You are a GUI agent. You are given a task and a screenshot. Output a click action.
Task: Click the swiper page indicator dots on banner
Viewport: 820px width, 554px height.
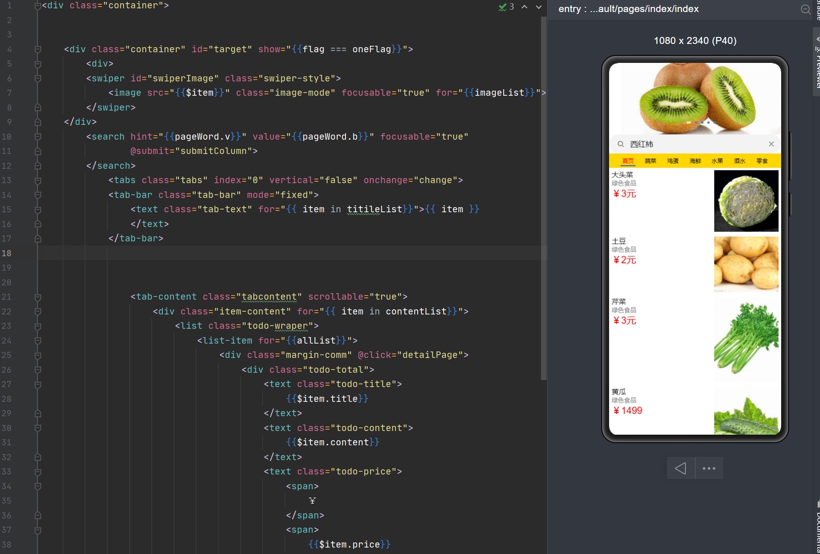pyautogui.click(x=702, y=123)
